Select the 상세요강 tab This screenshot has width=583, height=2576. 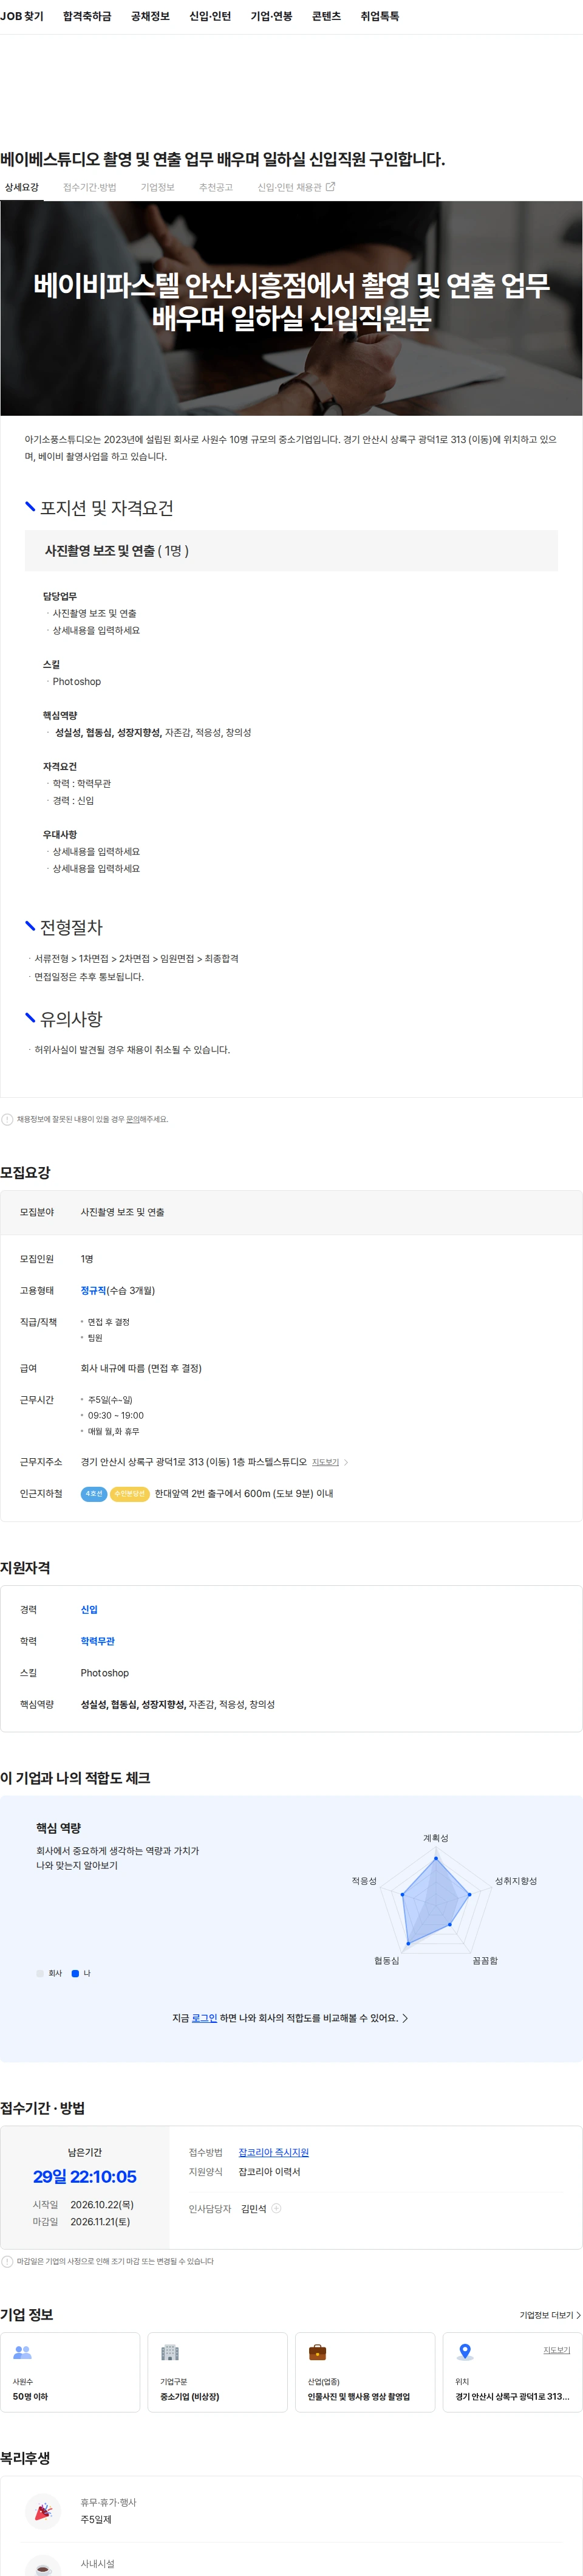point(22,187)
